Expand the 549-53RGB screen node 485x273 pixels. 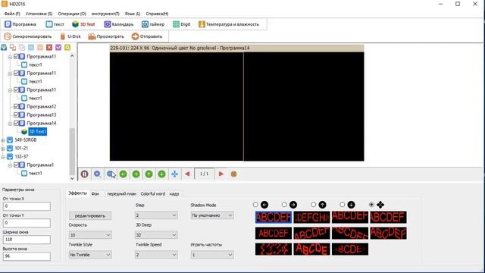coord(3,140)
